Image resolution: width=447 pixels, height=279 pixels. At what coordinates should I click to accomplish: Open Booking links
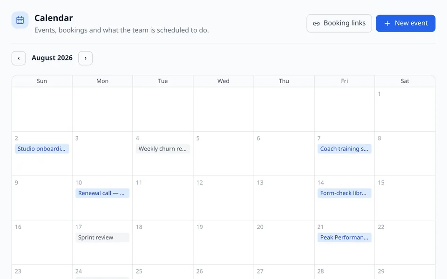coord(339,23)
